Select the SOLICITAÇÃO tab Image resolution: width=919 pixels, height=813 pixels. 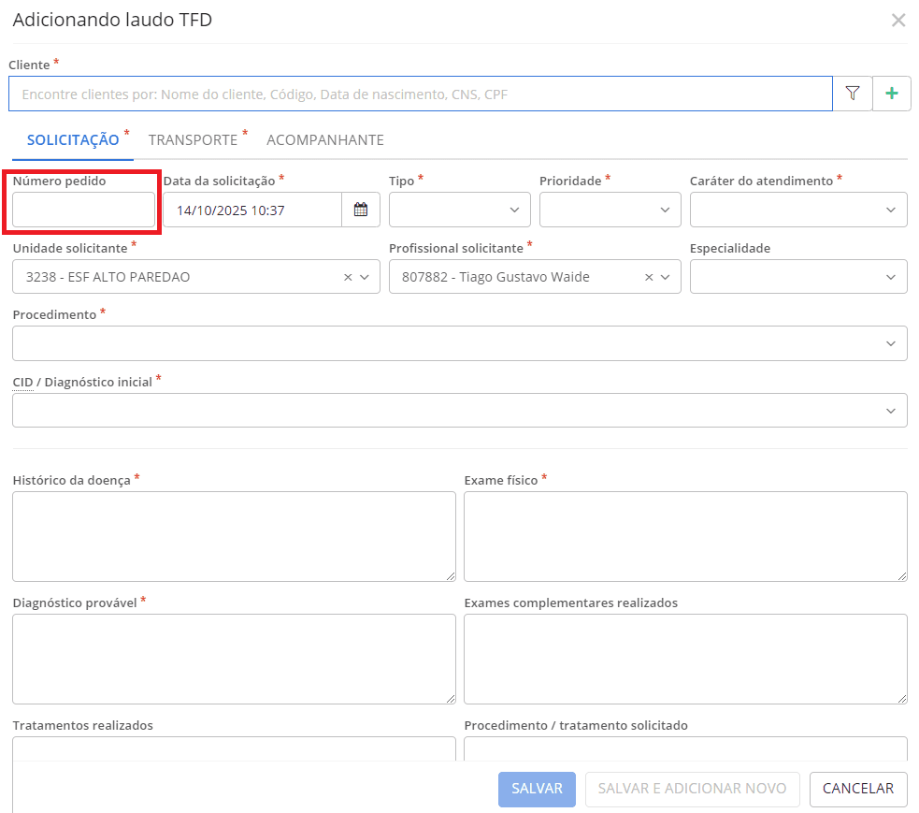coord(73,140)
